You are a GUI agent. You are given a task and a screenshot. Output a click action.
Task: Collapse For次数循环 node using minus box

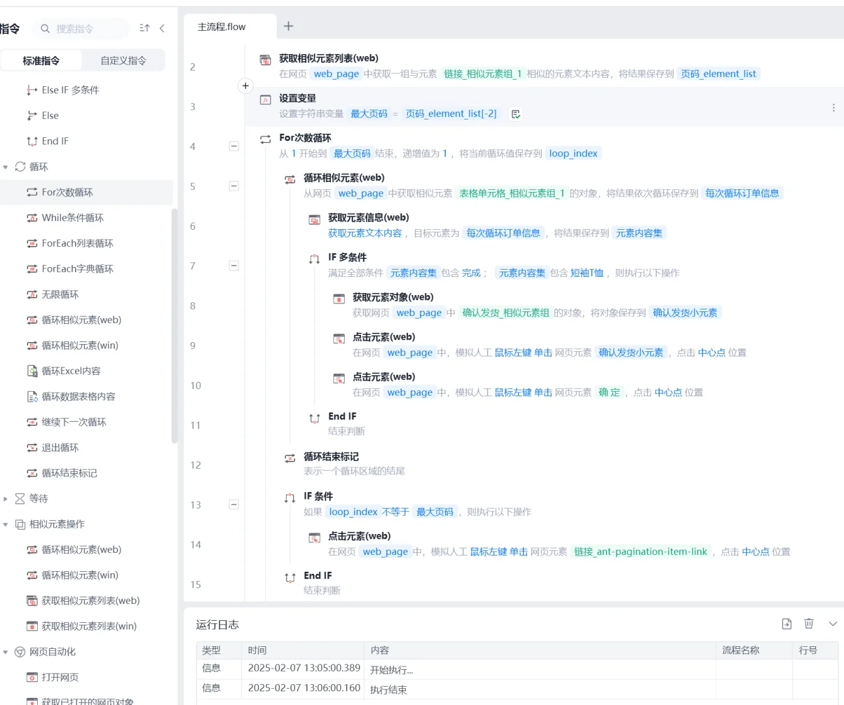tap(234, 146)
